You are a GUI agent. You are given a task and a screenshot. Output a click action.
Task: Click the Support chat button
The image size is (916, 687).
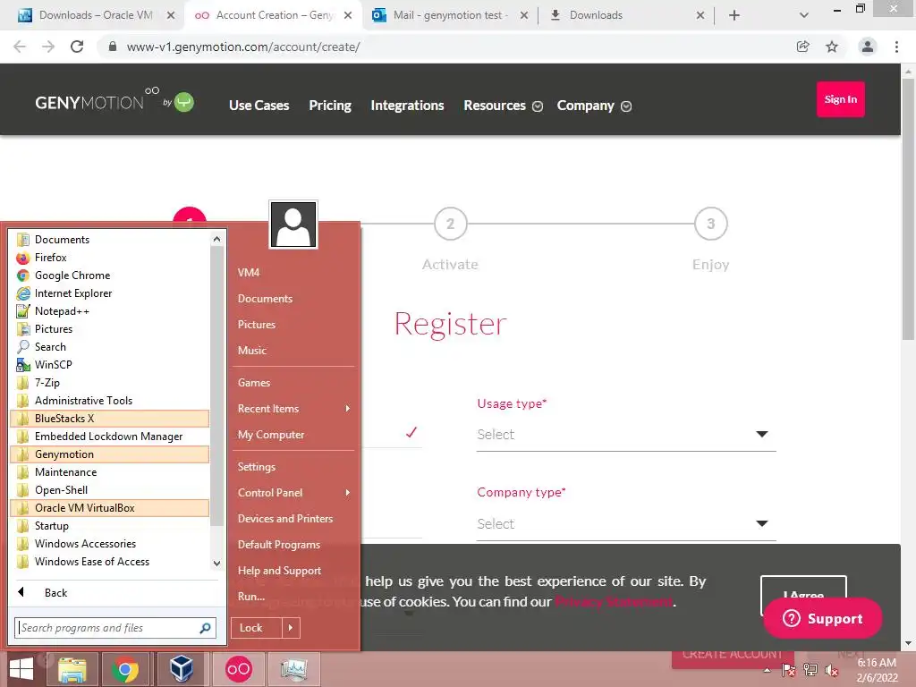823,619
